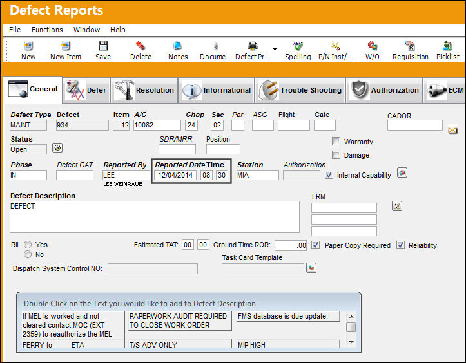Click the CADOR input field
This screenshot has height=363, width=466.
coord(415,126)
